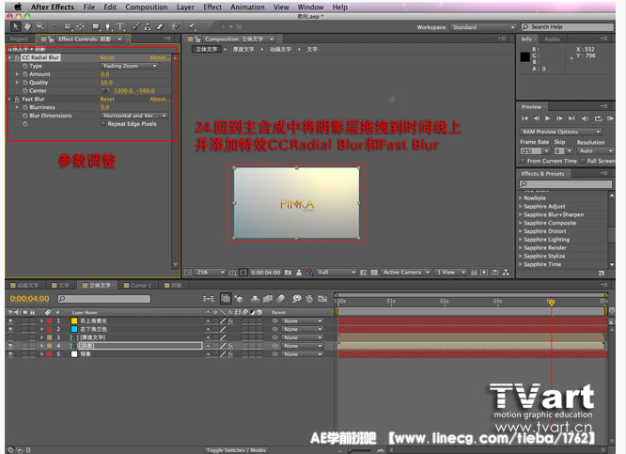Viewport: 626px width, 454px height.
Task: Click the Graph Editor icon in timeline
Action: pyautogui.click(x=322, y=299)
